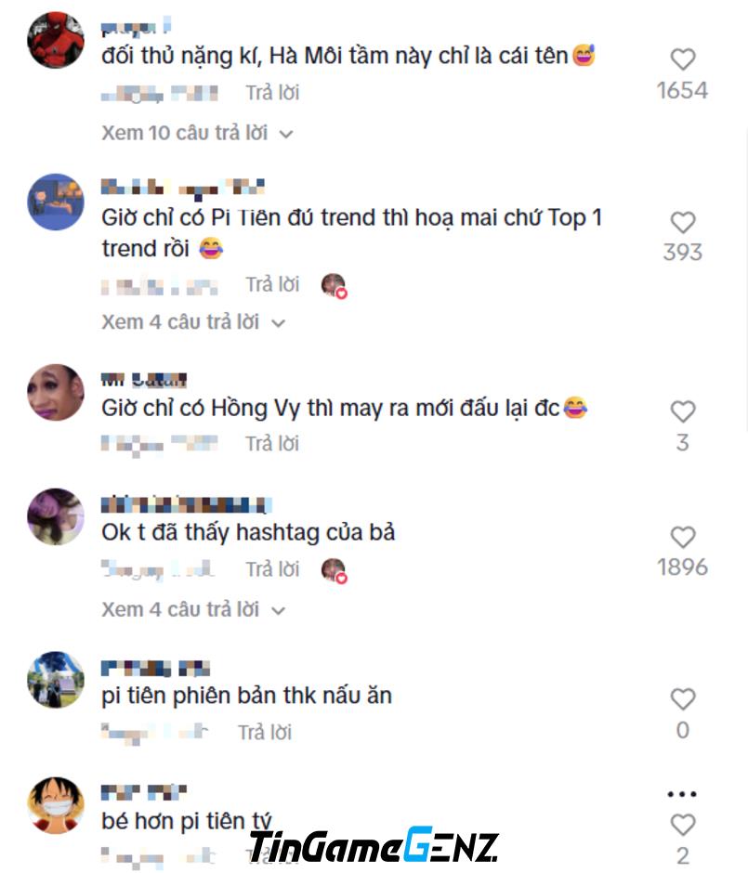Image resolution: width=748 pixels, height=873 pixels.
Task: Open blue illustrated avatar profile
Action: [56, 202]
